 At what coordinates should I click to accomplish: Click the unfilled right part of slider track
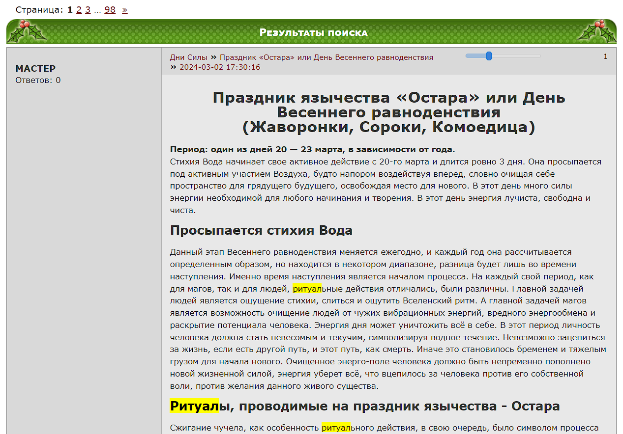point(516,56)
